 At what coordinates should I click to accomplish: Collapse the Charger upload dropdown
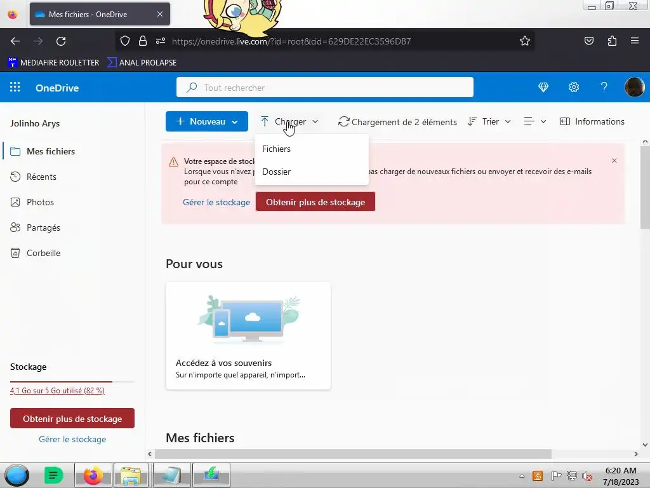coord(289,121)
